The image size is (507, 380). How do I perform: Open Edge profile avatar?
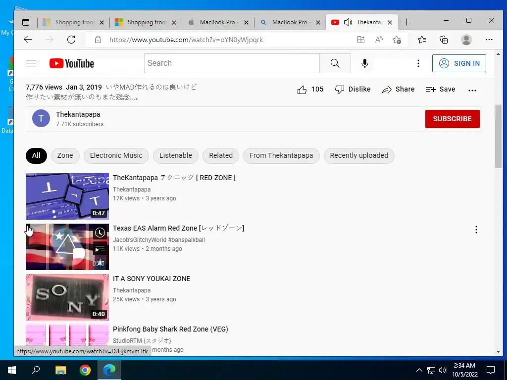tap(466, 40)
